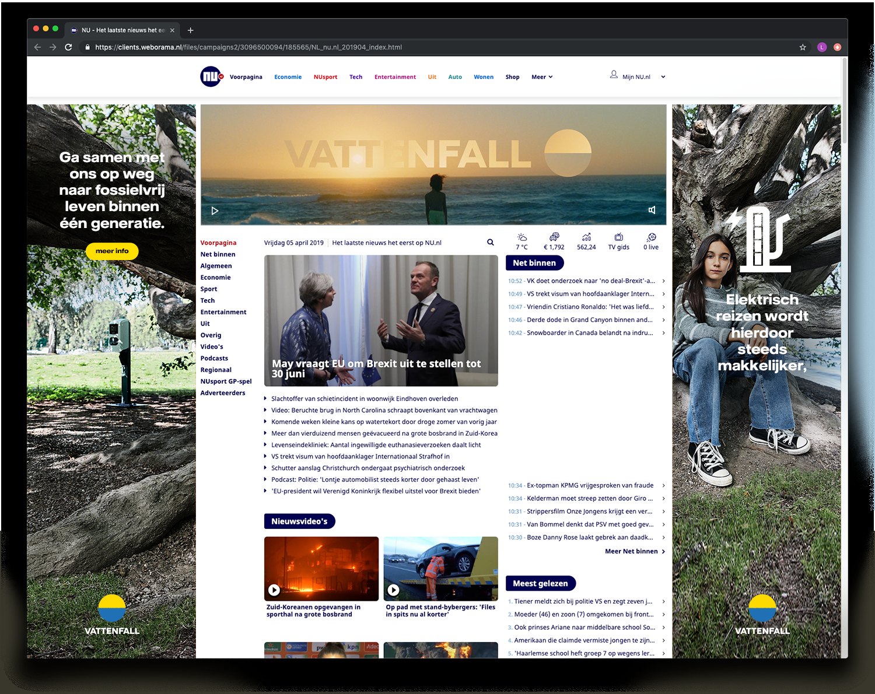Expand the Mijn NU.nl dropdown arrow
This screenshot has height=694, width=875.
tap(663, 77)
